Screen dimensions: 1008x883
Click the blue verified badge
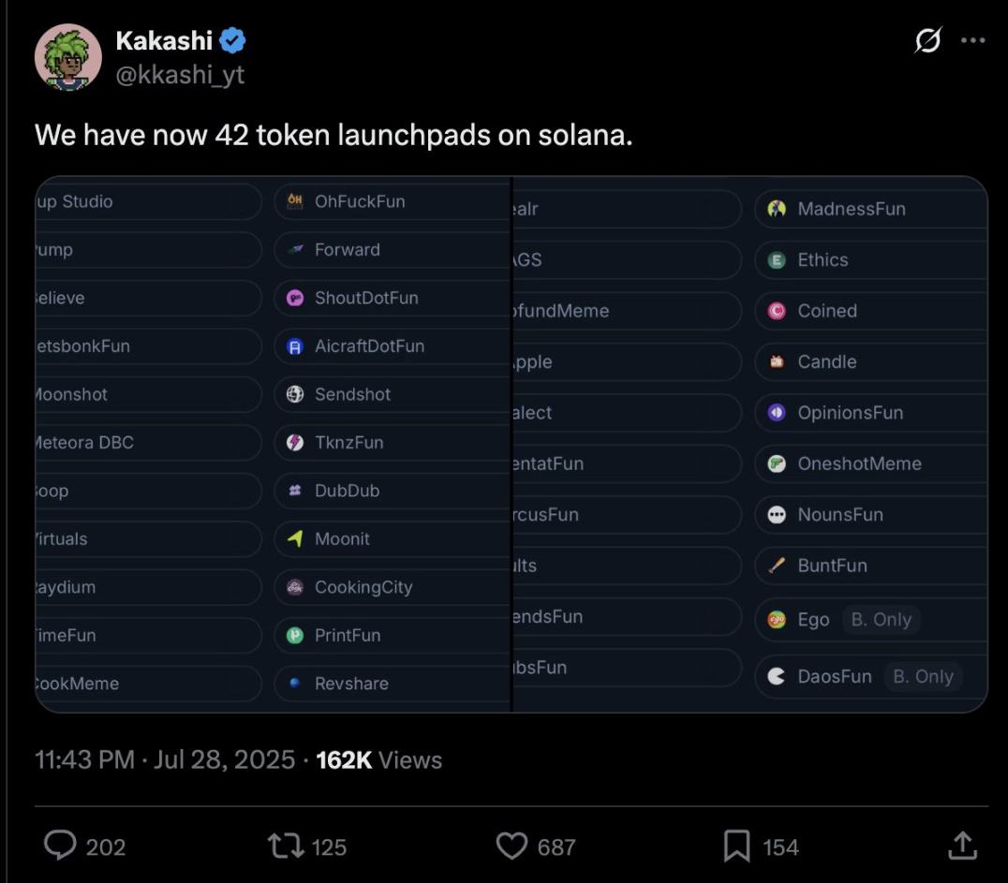[233, 40]
